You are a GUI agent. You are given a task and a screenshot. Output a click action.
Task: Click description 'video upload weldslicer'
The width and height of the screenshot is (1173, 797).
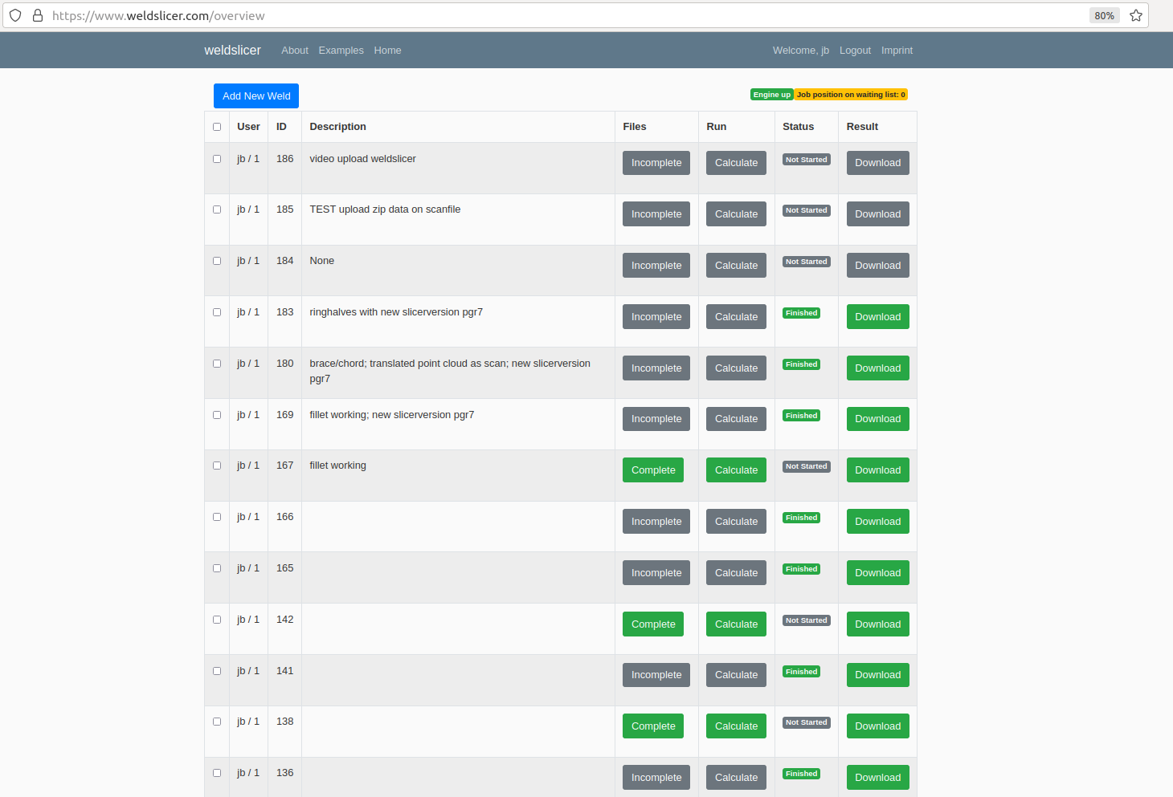coord(362,159)
